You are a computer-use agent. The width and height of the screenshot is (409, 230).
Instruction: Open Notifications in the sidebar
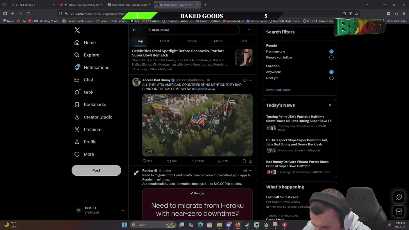pyautogui.click(x=92, y=67)
